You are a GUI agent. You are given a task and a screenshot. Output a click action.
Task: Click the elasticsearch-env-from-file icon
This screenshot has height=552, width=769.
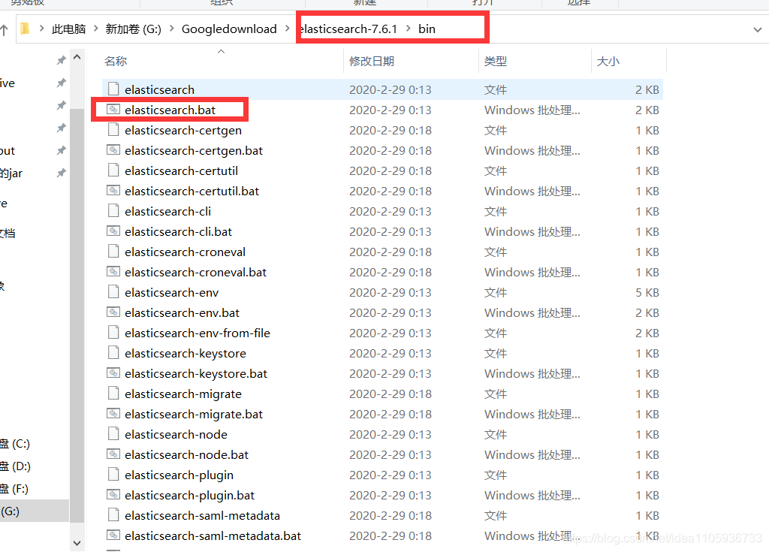click(113, 332)
